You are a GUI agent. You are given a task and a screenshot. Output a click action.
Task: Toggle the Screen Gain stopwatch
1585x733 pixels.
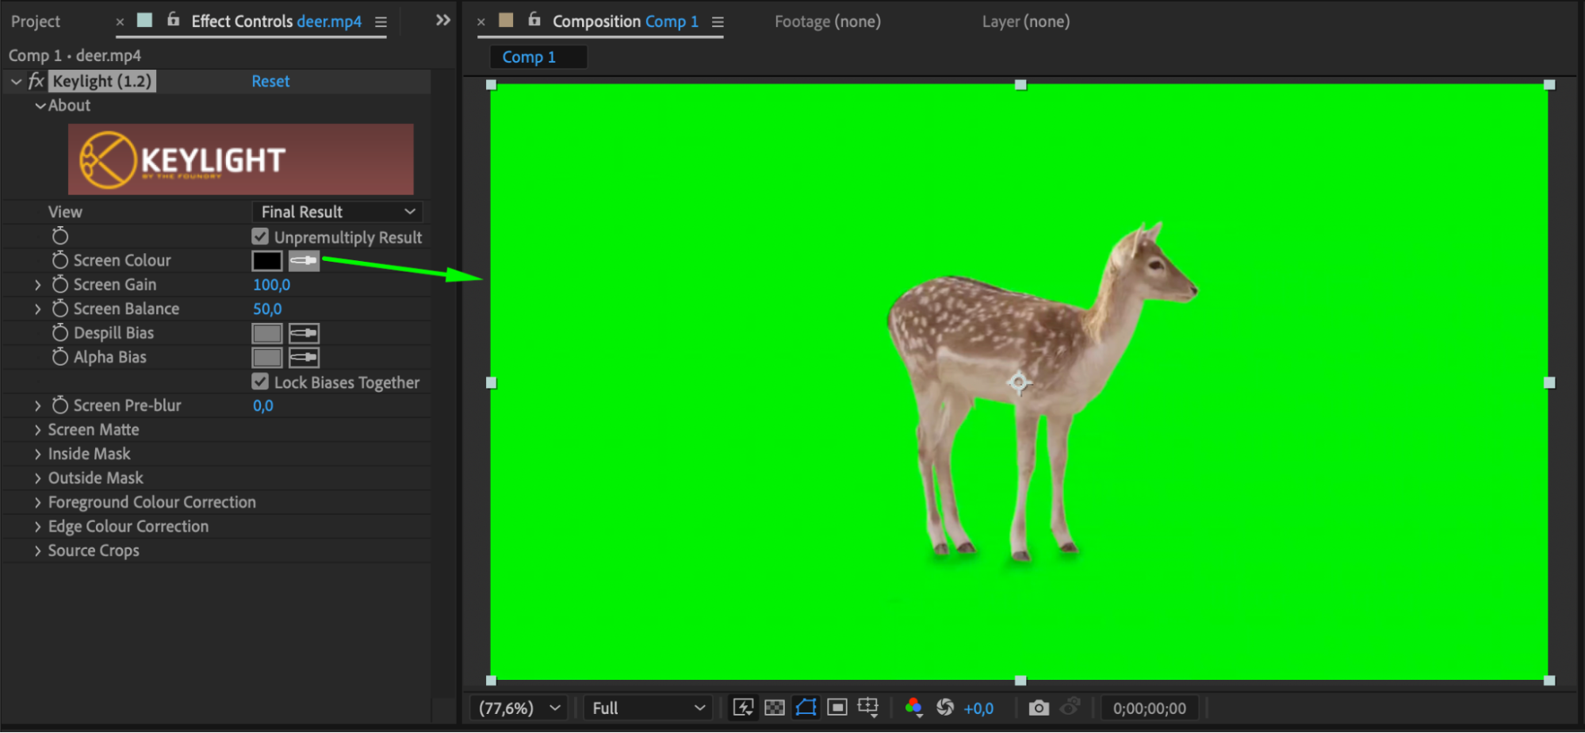pos(60,285)
